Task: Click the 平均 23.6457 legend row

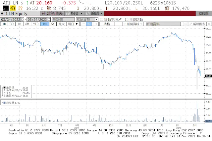Action: tap(16, 93)
